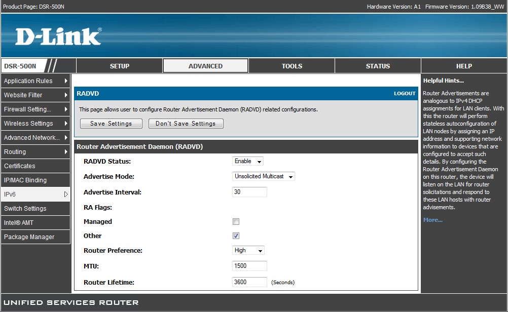The height and width of the screenshot is (312, 508).
Task: Click the D-Link logo
Action: 58,36
